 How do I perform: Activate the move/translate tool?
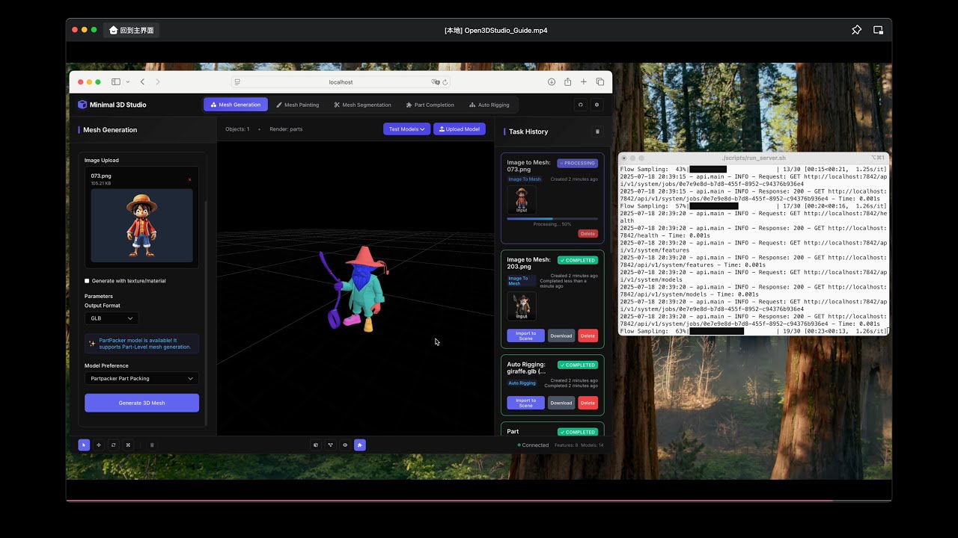pos(99,445)
